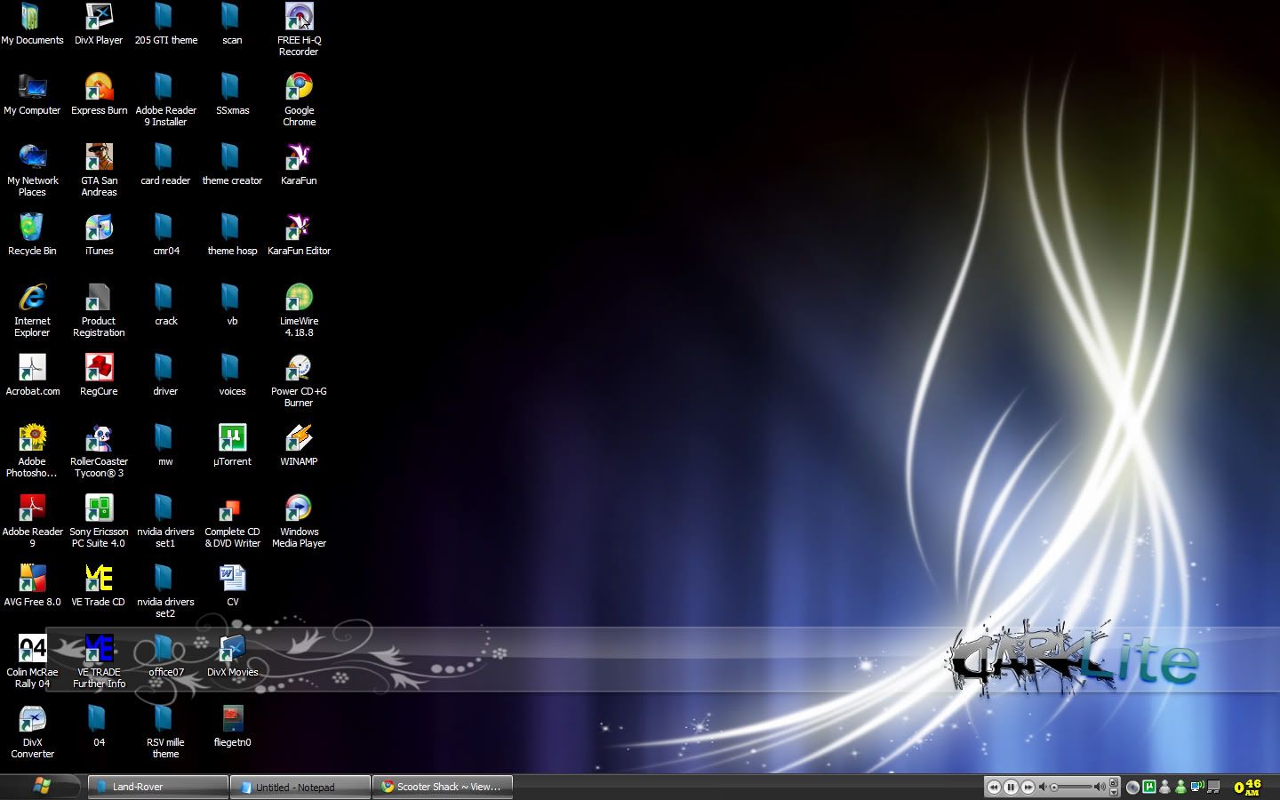Select the CV Word document

[232, 579]
